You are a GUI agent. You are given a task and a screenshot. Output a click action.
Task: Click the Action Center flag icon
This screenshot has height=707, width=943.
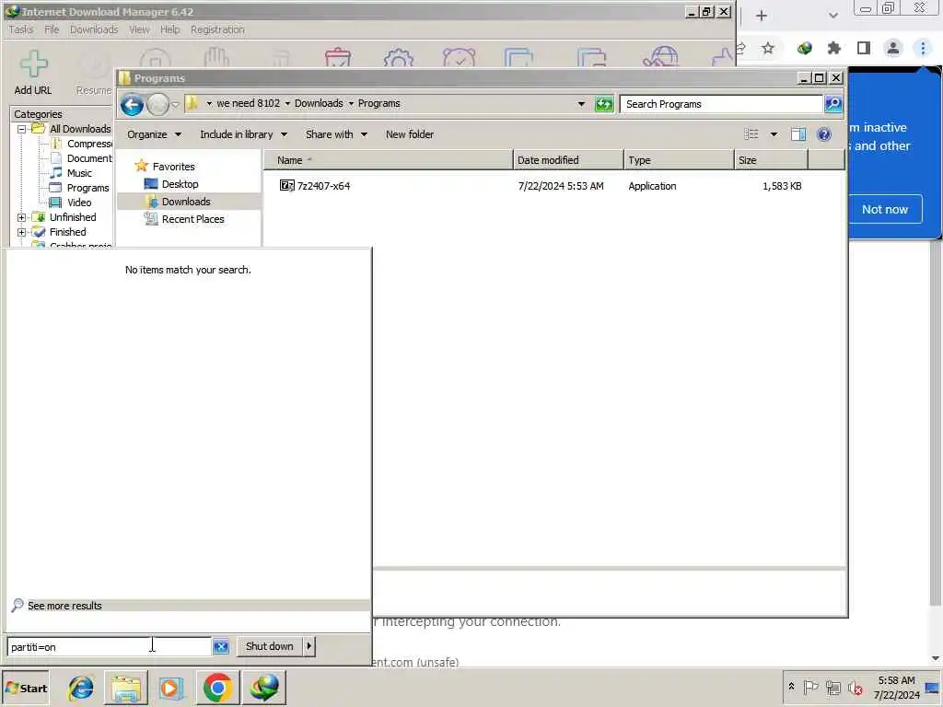click(810, 687)
